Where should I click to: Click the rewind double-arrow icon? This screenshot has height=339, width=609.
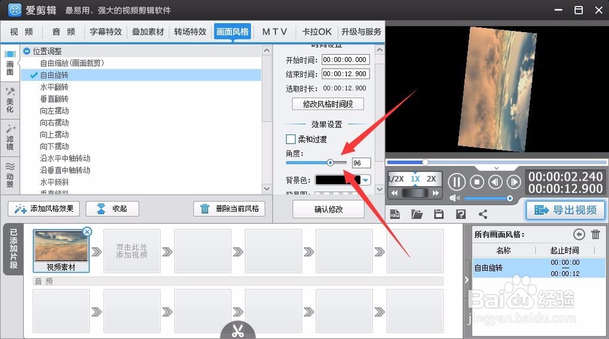pyautogui.click(x=395, y=192)
